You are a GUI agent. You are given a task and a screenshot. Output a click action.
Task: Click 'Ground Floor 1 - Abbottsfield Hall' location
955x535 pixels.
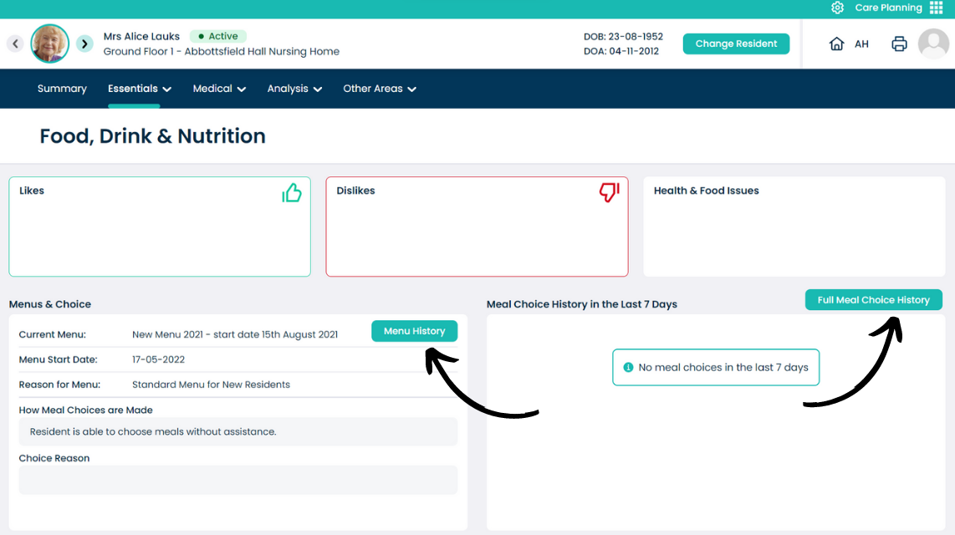[x=221, y=52]
